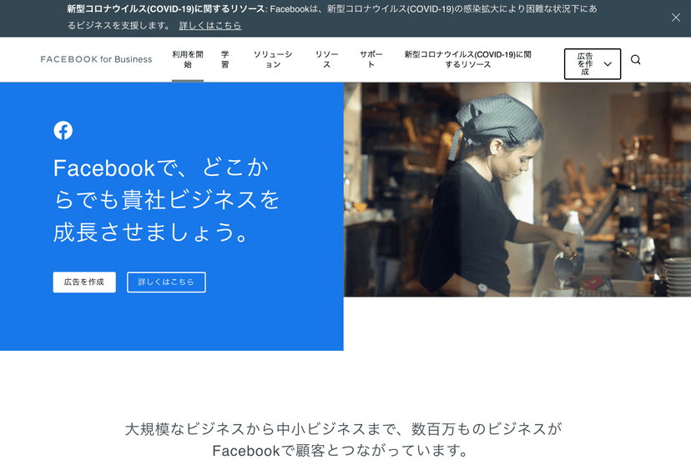Click the outlined 詳しくはこちら hero button

point(166,282)
